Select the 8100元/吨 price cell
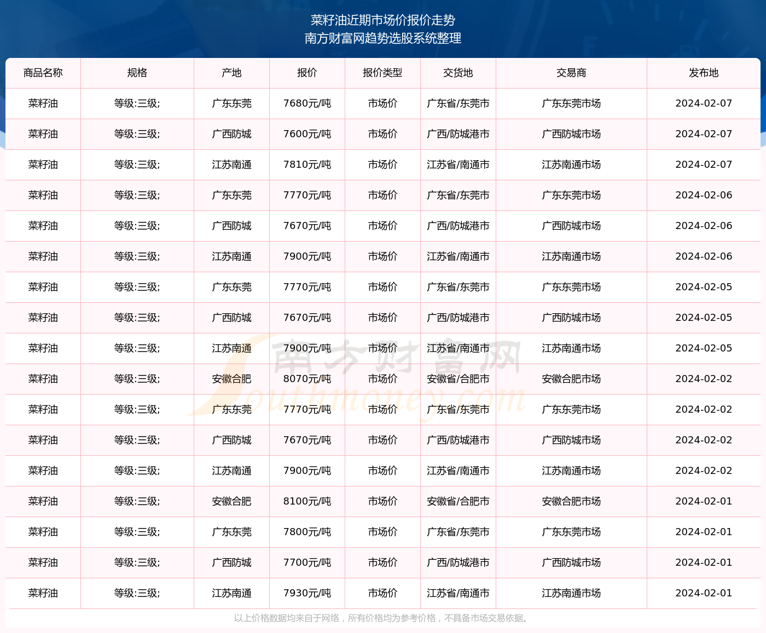The width and height of the screenshot is (766, 633). point(307,501)
